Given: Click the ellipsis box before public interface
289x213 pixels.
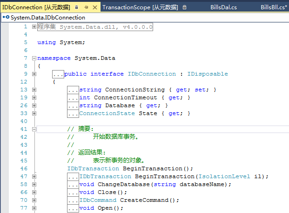Looking at the screenshot, I should (58, 74).
